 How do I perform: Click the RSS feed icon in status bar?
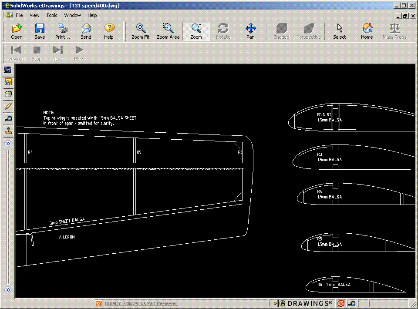coord(99,303)
